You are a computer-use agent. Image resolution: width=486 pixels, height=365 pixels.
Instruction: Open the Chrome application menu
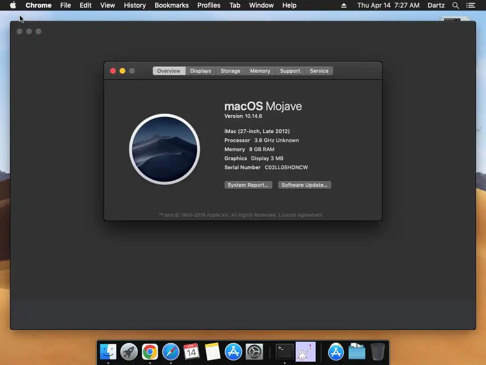click(x=38, y=5)
